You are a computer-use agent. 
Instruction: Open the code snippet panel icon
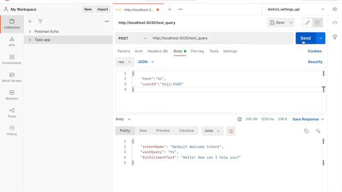[335, 22]
